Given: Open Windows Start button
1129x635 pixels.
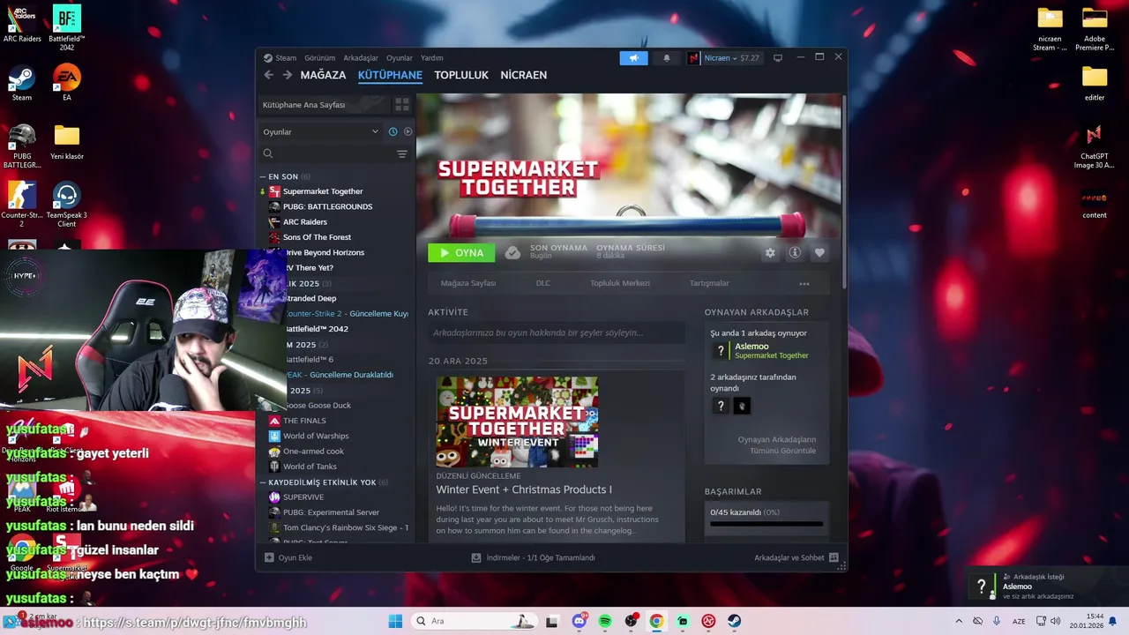Looking at the screenshot, I should click(x=395, y=621).
